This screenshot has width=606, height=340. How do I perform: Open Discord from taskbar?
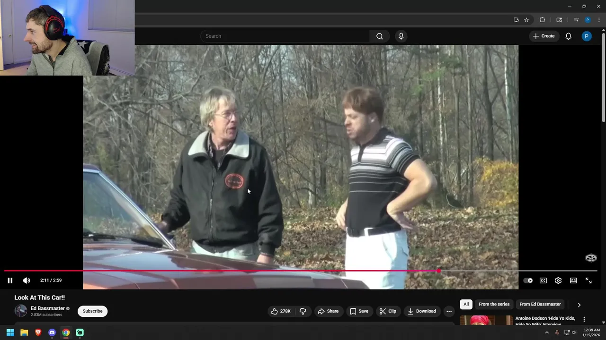tap(52, 332)
